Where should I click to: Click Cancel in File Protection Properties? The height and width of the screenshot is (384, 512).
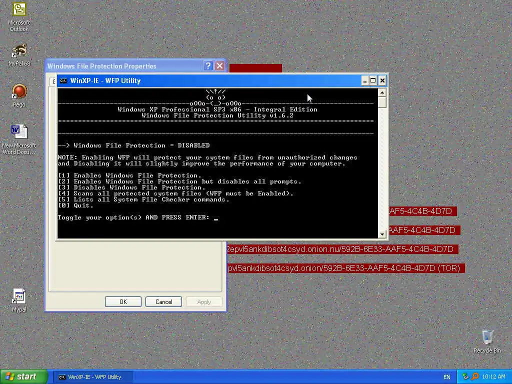[x=163, y=301]
